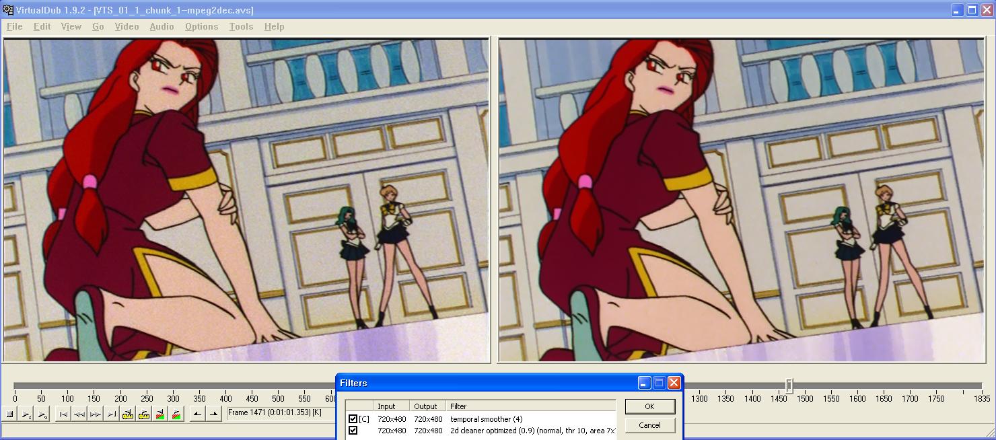
Task: Close the Filters dialog with X
Action: [674, 383]
